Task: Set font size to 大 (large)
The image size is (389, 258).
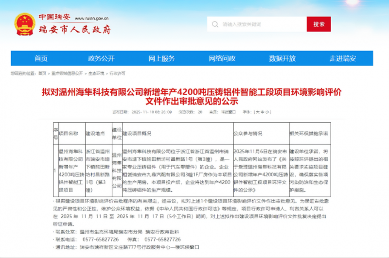Action: point(258,112)
